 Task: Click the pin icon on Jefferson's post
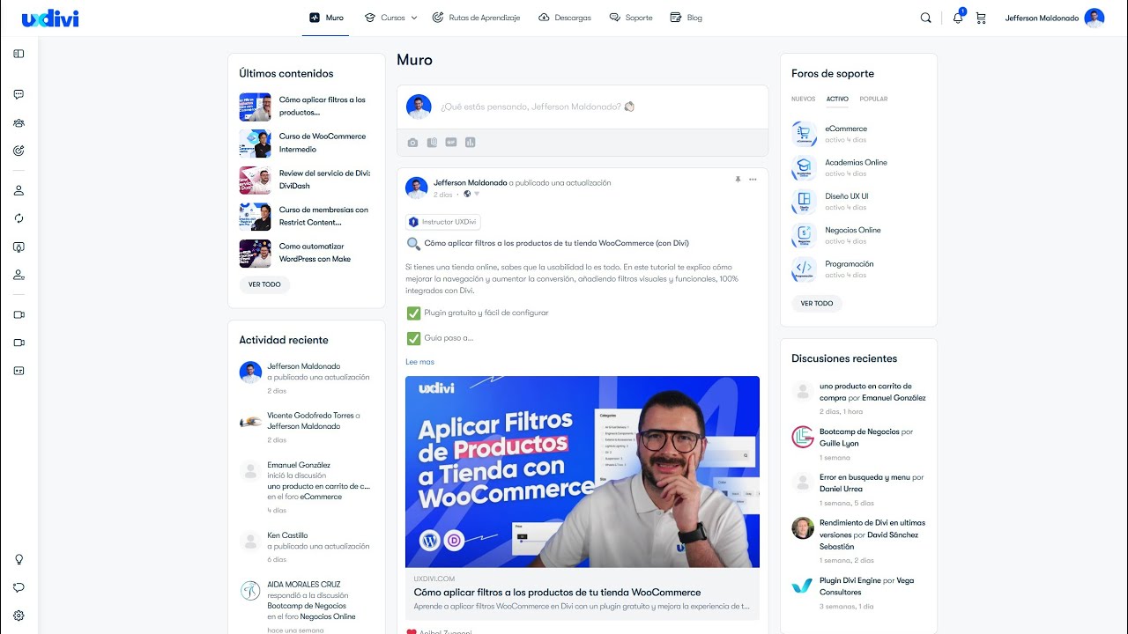pos(738,180)
